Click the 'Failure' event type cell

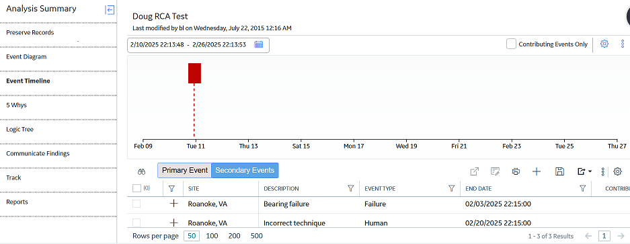click(375, 204)
